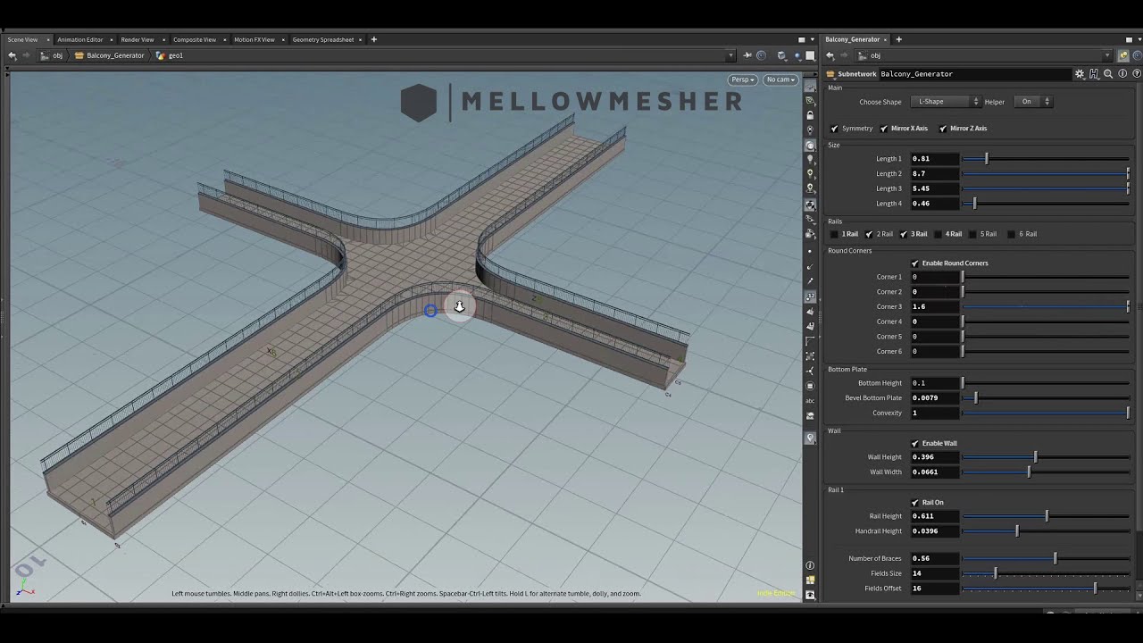Viewport: 1143px width, 643px height.
Task: Switch to the Motion FX View tab
Action: [x=254, y=39]
